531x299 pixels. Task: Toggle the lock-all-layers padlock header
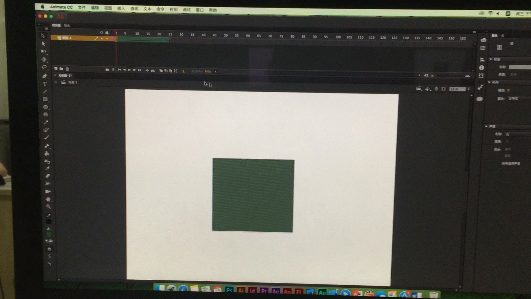(107, 33)
